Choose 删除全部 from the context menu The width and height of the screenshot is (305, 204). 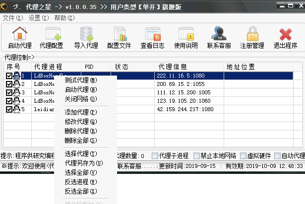pos(80,140)
